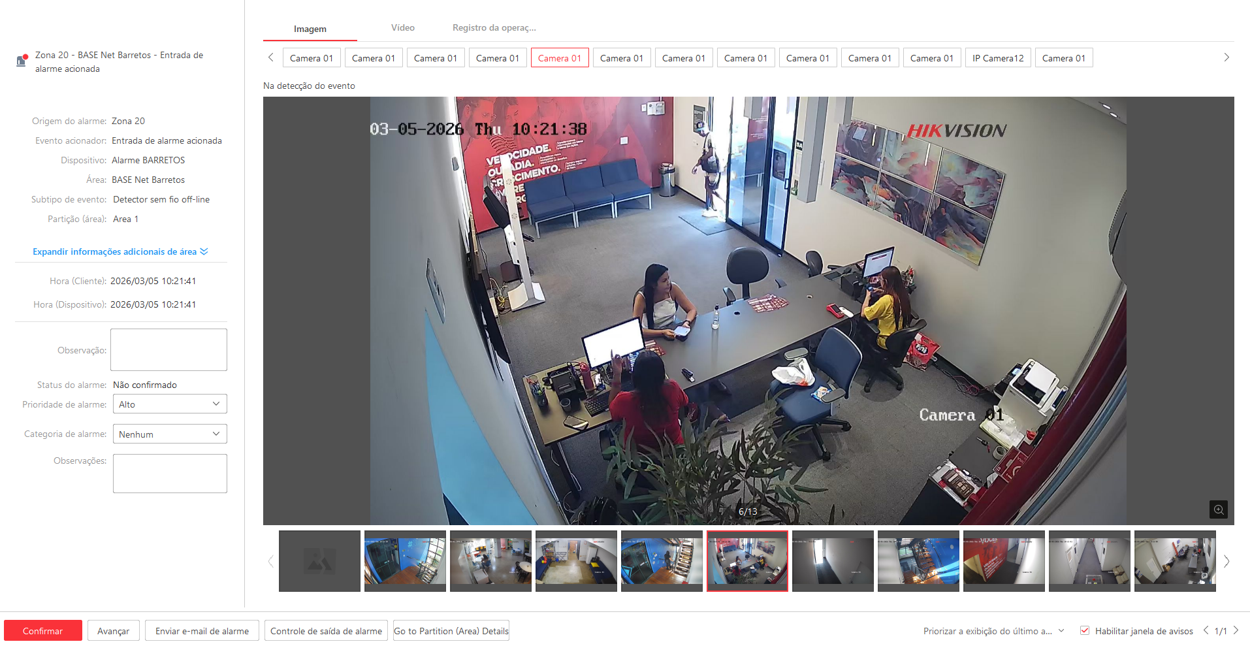Screen dimensions: 1250x646
Task: Click the zoom magnifier icon on image
Action: tap(1218, 509)
